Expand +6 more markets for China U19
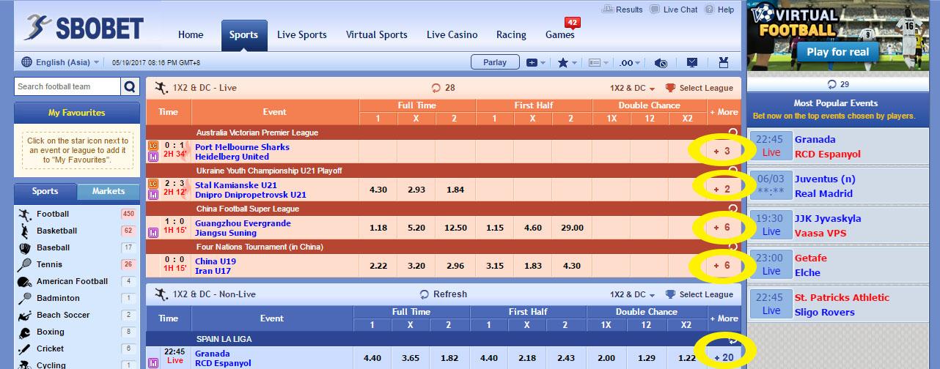The height and width of the screenshot is (369, 940). click(x=722, y=266)
